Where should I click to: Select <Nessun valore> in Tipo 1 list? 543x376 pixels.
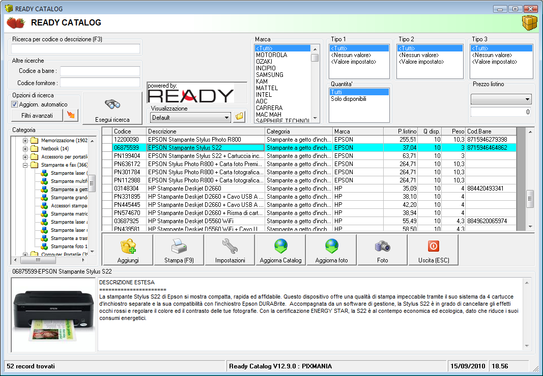coord(359,55)
